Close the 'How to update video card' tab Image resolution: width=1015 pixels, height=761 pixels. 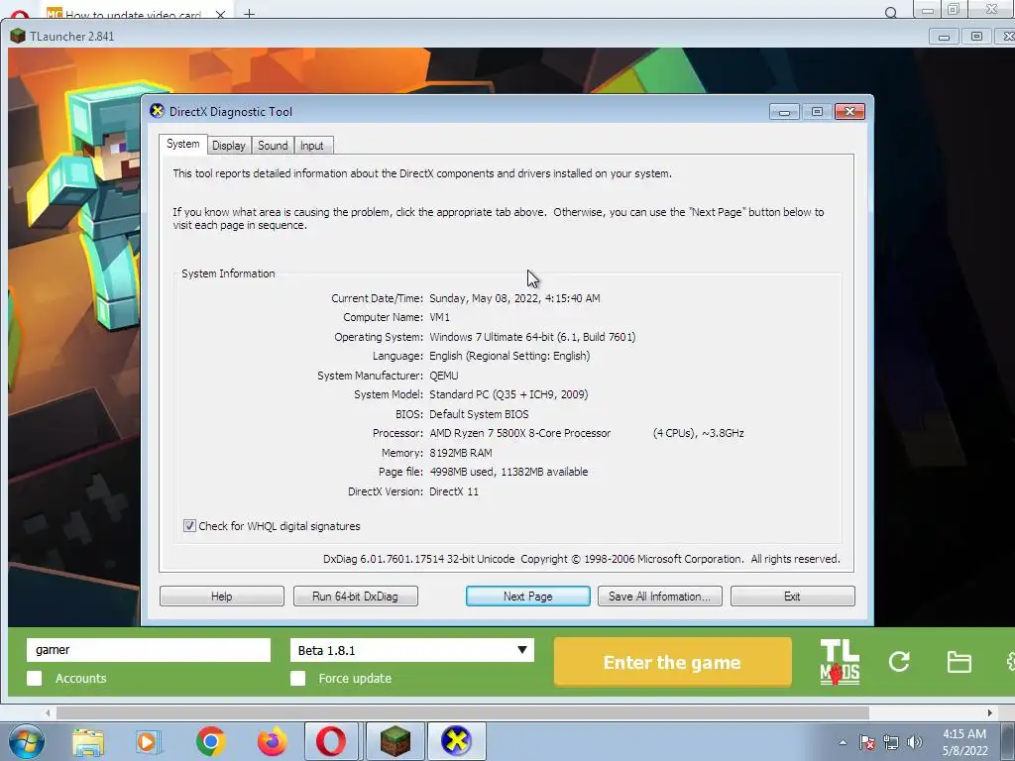220,14
